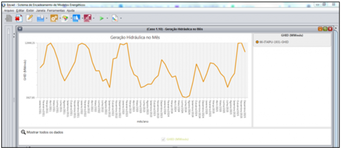
Task: Click the Brazil map toolbar icon
Action: click(x=65, y=18)
